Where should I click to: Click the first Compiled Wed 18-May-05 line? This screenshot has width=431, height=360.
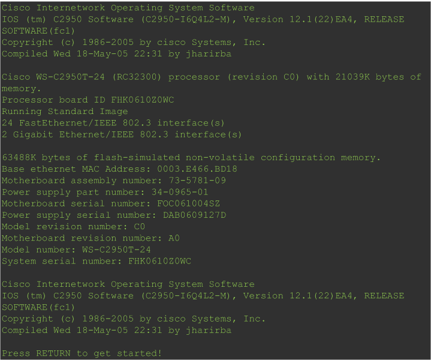pyautogui.click(x=116, y=53)
